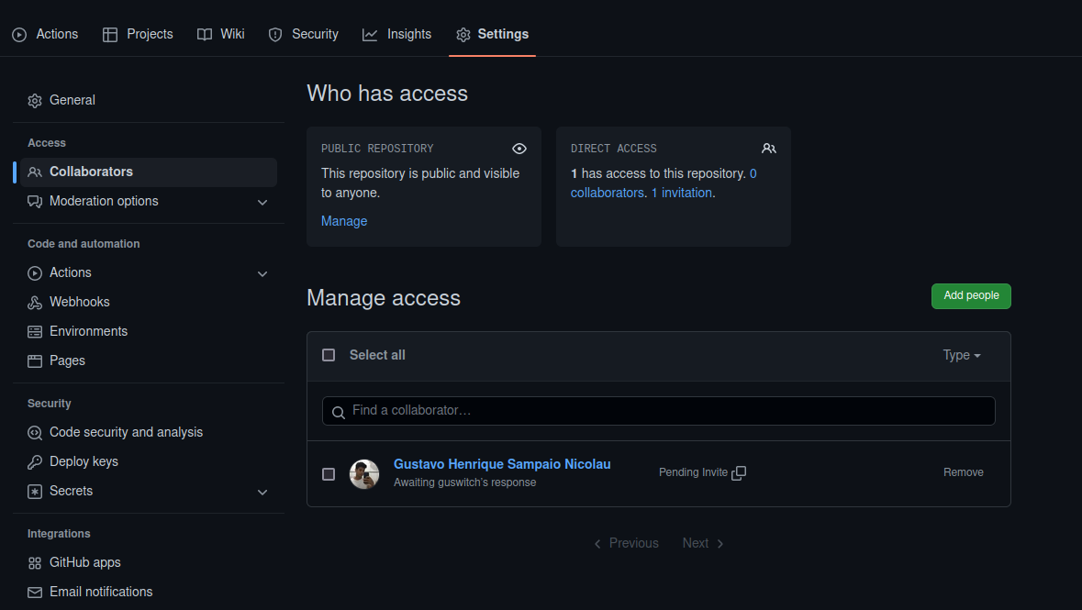The image size is (1082, 610).
Task: Open General settings in sidebar
Action: click(x=149, y=100)
